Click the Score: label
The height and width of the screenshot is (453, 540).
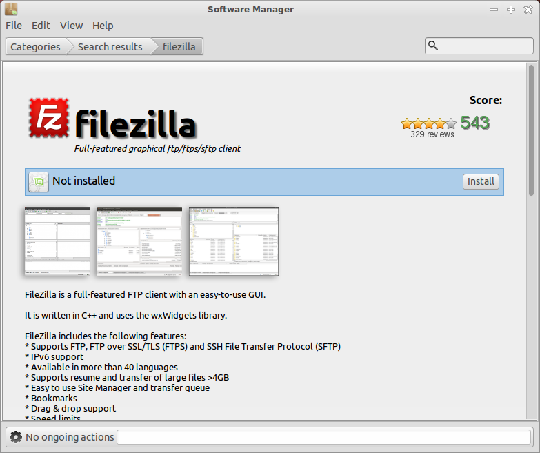(x=486, y=100)
